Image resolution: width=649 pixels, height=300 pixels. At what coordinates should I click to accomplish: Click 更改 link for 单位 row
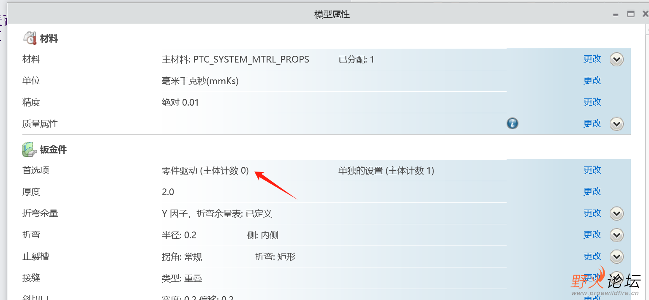(592, 80)
